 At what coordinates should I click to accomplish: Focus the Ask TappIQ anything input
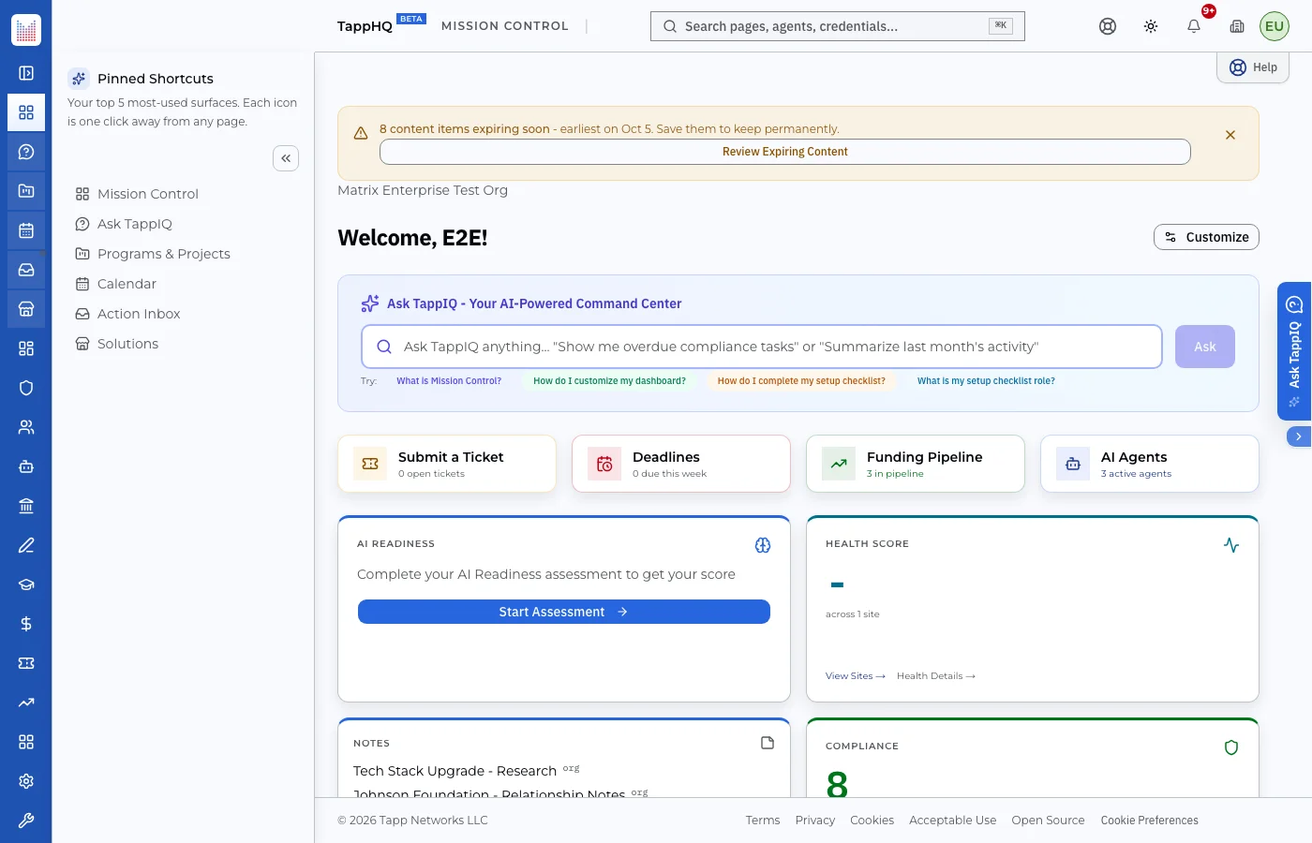pyautogui.click(x=762, y=347)
